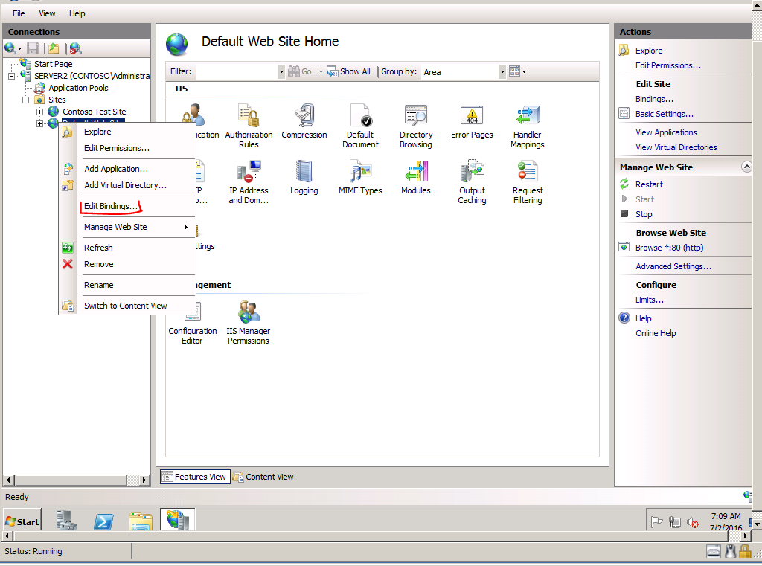Open the Compression feature icon
Image resolution: width=762 pixels, height=566 pixels.
point(304,121)
